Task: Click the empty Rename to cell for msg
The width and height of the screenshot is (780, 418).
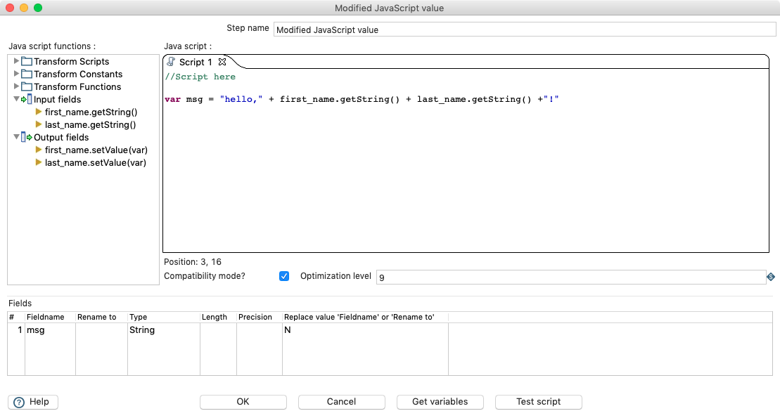Action: pos(101,330)
